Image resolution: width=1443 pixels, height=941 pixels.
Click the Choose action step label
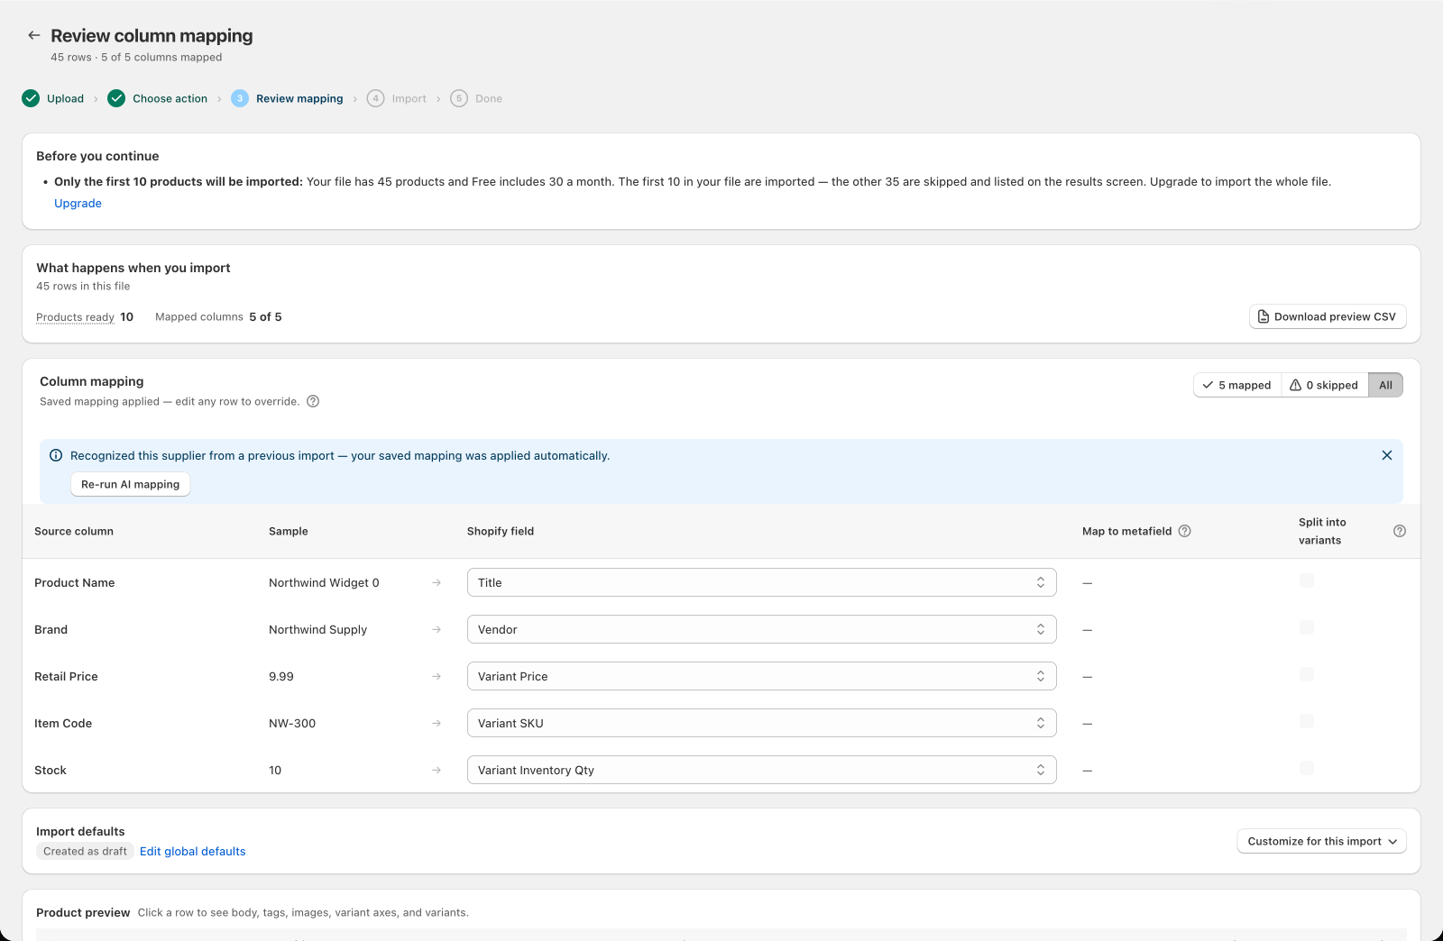(170, 98)
